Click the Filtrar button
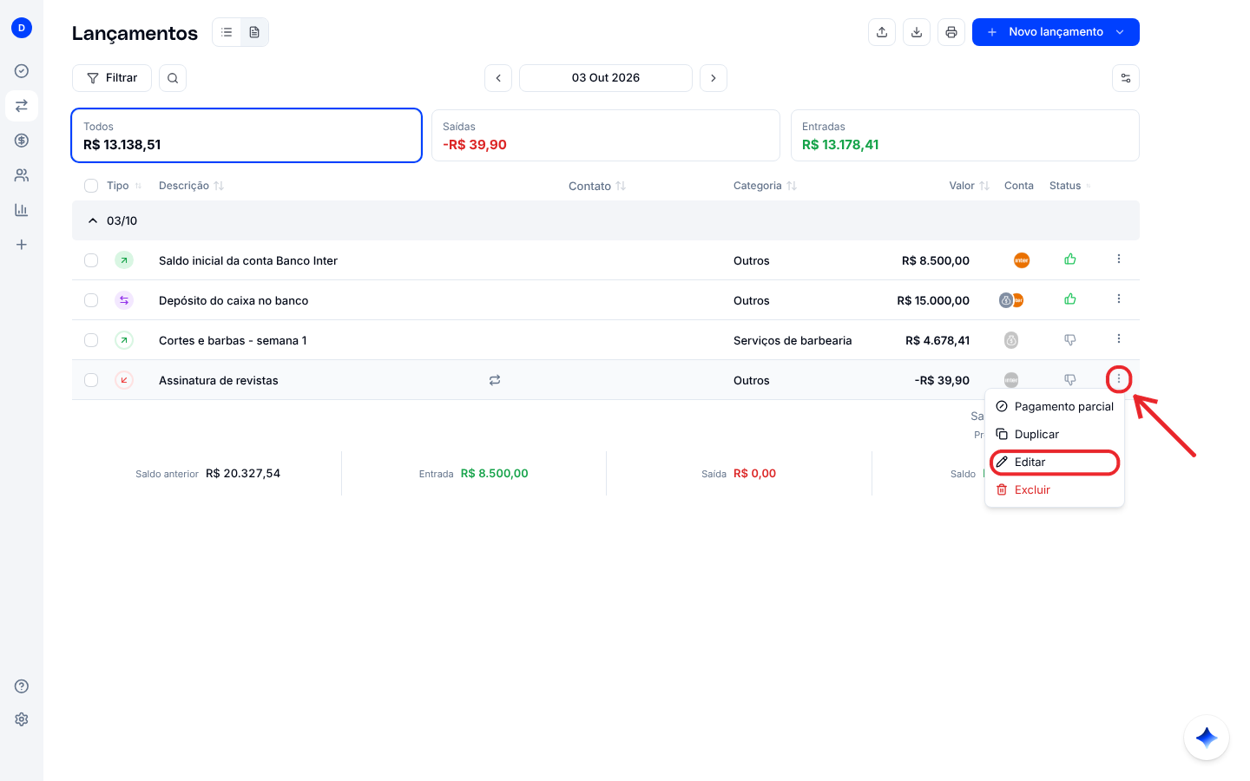The width and height of the screenshot is (1250, 781). point(112,78)
